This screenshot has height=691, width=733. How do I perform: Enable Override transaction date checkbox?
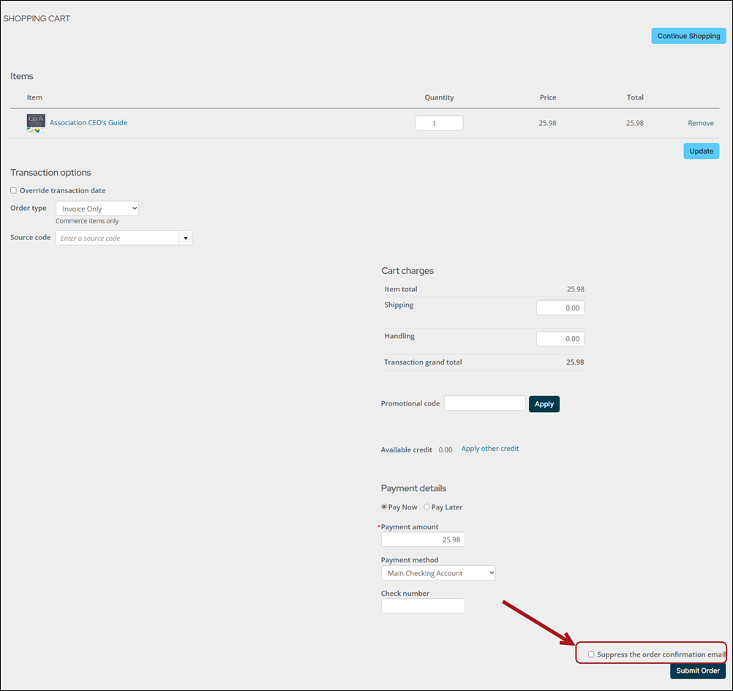(14, 190)
